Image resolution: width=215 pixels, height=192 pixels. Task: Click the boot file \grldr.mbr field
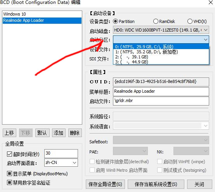161,101
